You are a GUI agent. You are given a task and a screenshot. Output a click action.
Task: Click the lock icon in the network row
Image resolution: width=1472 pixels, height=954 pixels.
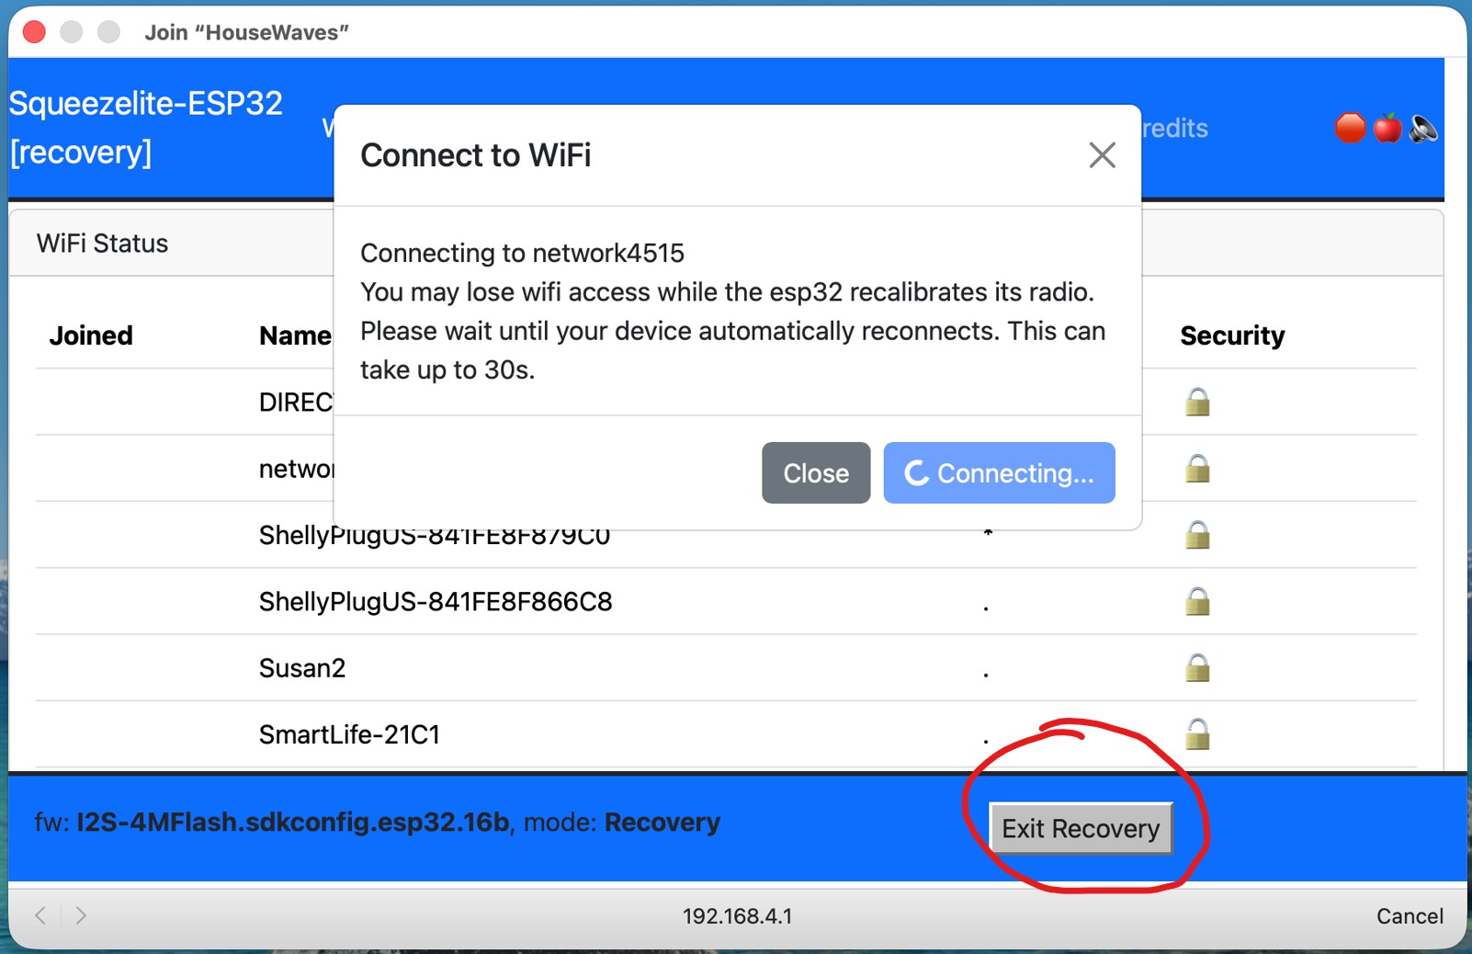1196,468
